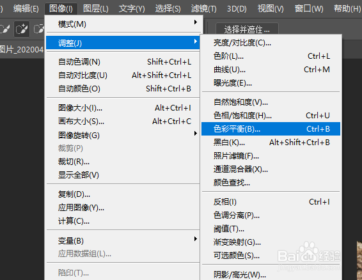The width and height of the screenshot is (362, 280).
Task: Open 色阶(L) adjustment
Action: [271, 56]
